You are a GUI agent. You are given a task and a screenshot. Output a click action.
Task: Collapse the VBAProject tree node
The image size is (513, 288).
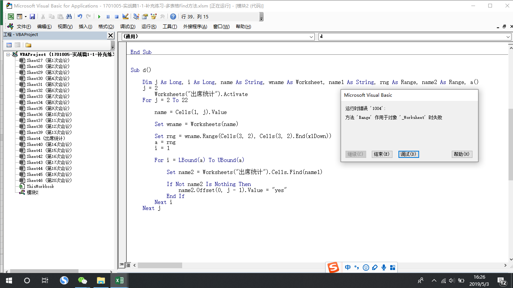tap(8, 54)
